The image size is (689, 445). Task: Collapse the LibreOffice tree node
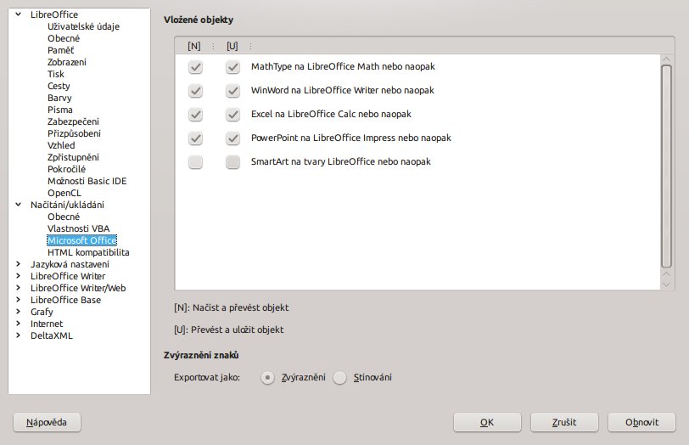pyautogui.click(x=18, y=14)
